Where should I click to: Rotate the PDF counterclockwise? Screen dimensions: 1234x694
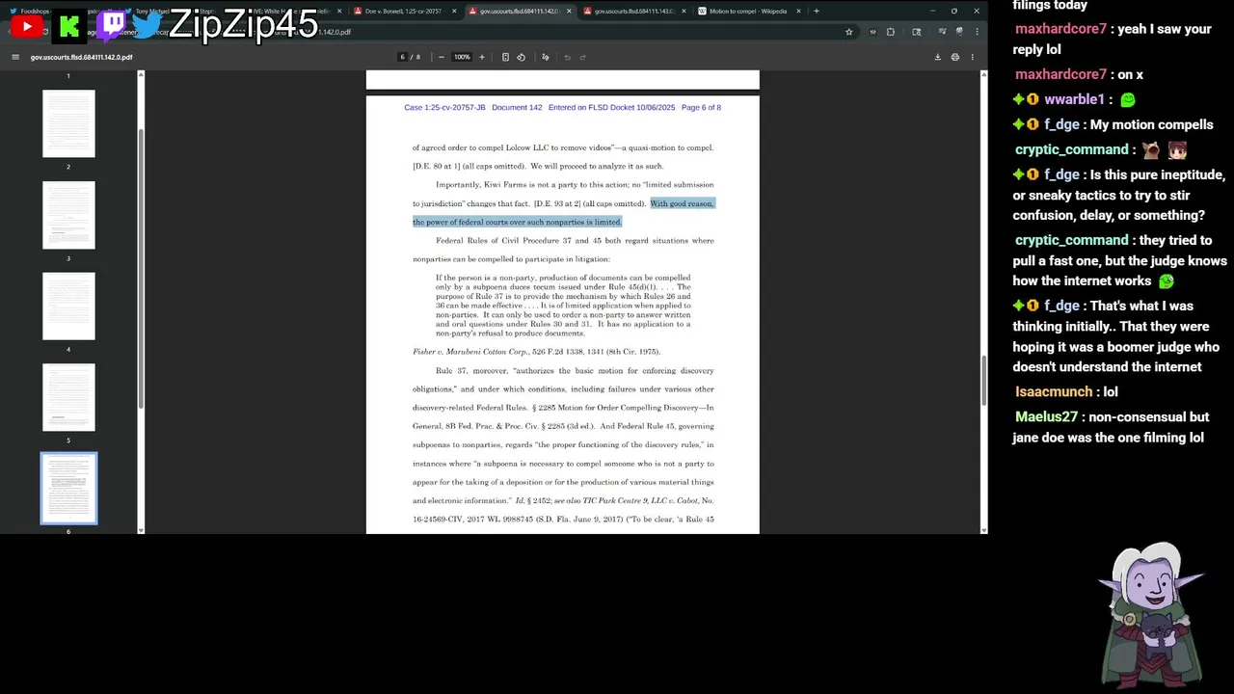click(x=522, y=57)
